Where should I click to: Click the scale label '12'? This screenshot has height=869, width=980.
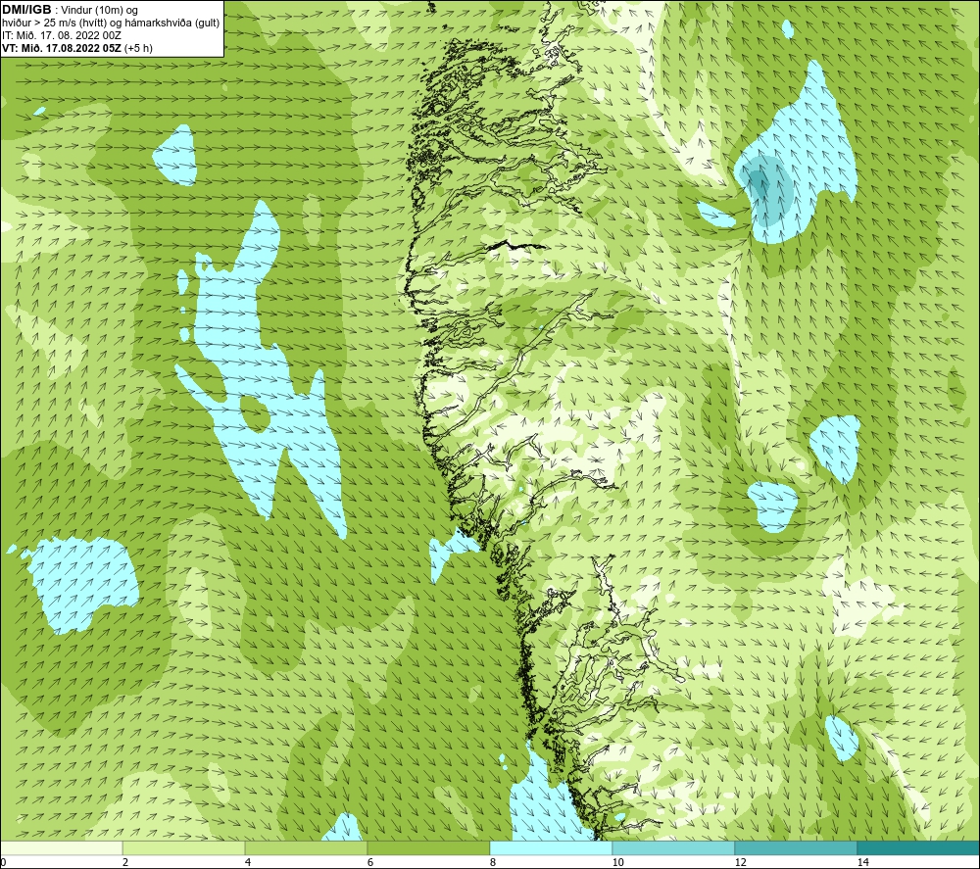click(741, 862)
